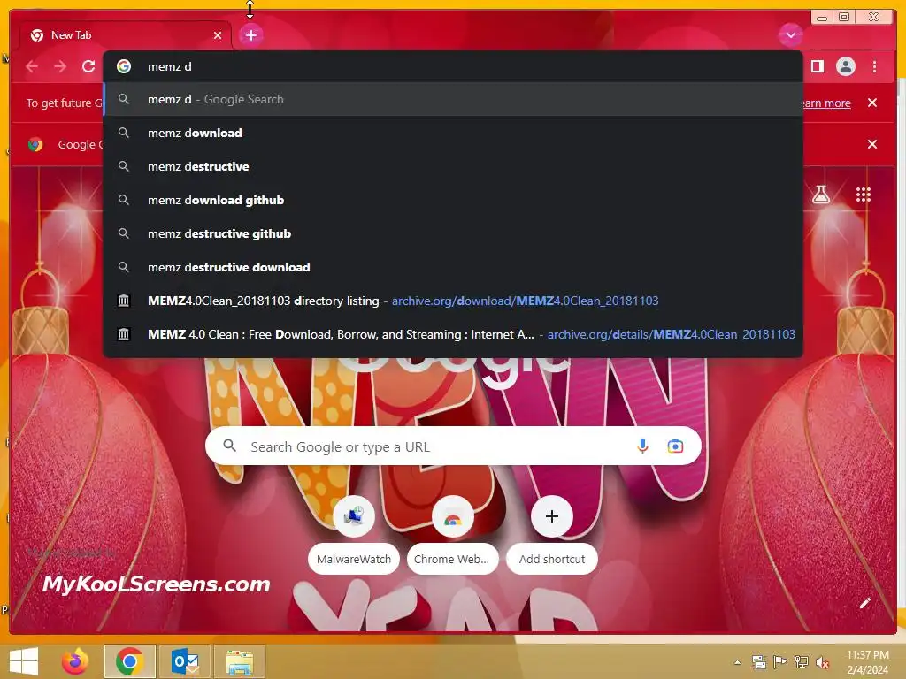Screen dimensions: 906x679
Task: Pick the 'memz download github' suggestion
Action: 453,200
